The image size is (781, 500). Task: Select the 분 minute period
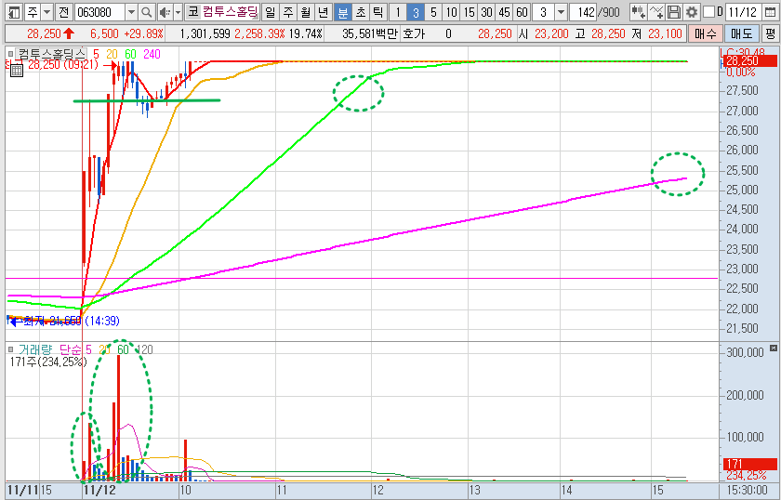tap(343, 12)
